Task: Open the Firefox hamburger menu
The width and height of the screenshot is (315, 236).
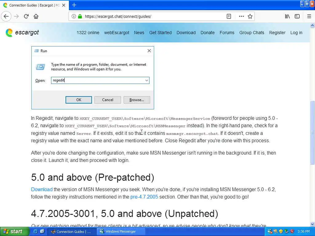Action: click(309, 16)
